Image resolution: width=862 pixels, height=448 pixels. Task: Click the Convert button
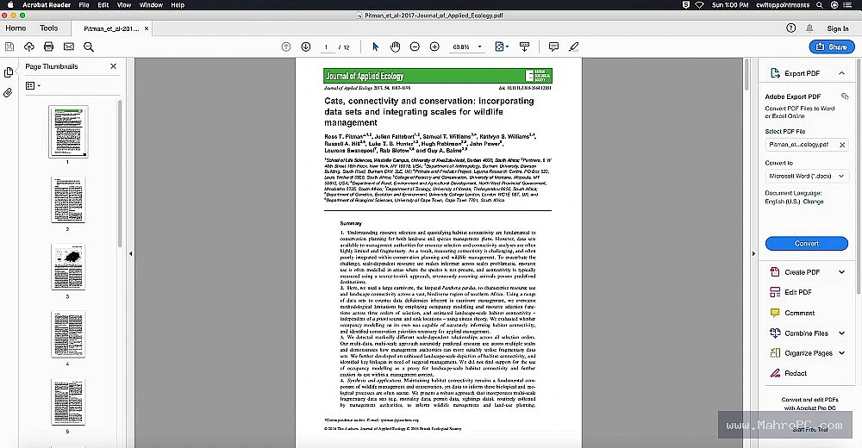807,244
